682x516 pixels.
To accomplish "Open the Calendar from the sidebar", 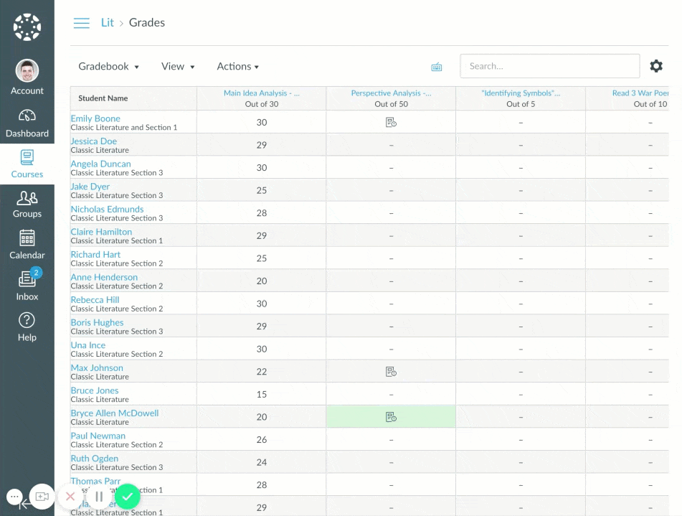I will [27, 245].
